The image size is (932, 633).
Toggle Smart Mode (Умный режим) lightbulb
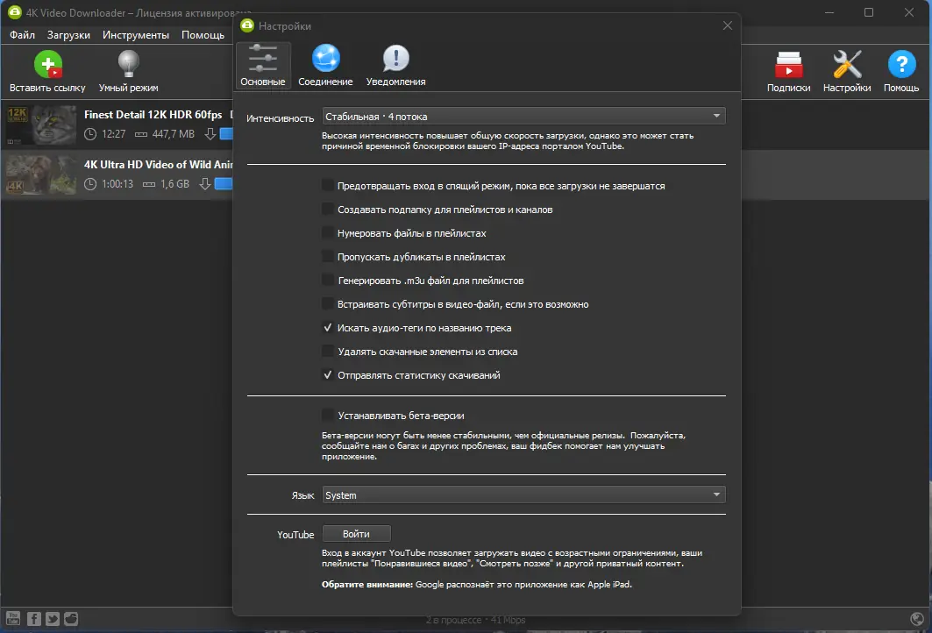tap(128, 64)
